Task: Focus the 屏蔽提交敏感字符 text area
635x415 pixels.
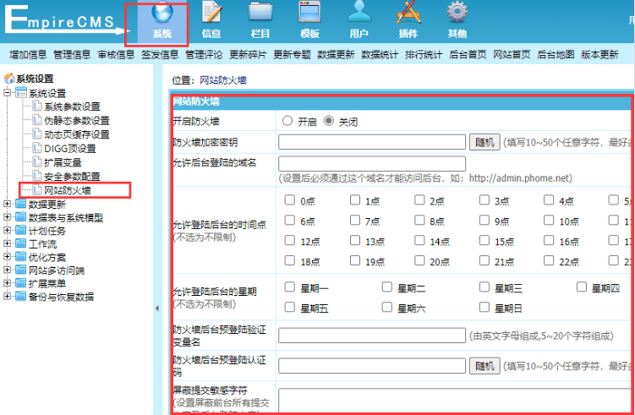Action: tap(457, 401)
